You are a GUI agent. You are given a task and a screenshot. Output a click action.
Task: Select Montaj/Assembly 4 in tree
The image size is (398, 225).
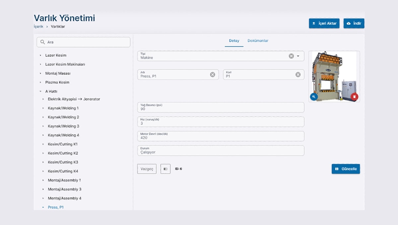pyautogui.click(x=65, y=198)
